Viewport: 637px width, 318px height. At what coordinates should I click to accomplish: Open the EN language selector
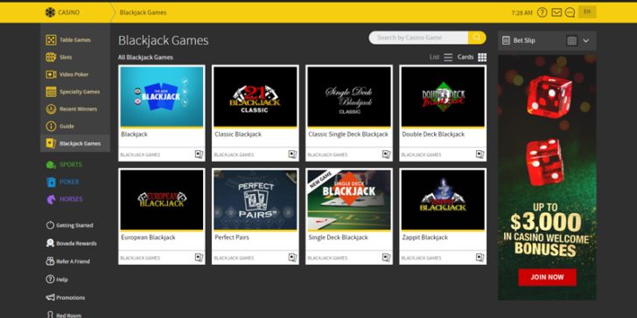pyautogui.click(x=587, y=12)
